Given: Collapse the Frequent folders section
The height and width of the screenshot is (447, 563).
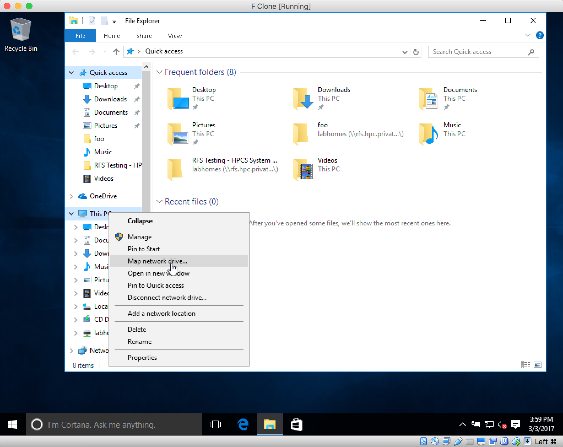Looking at the screenshot, I should 159,72.
